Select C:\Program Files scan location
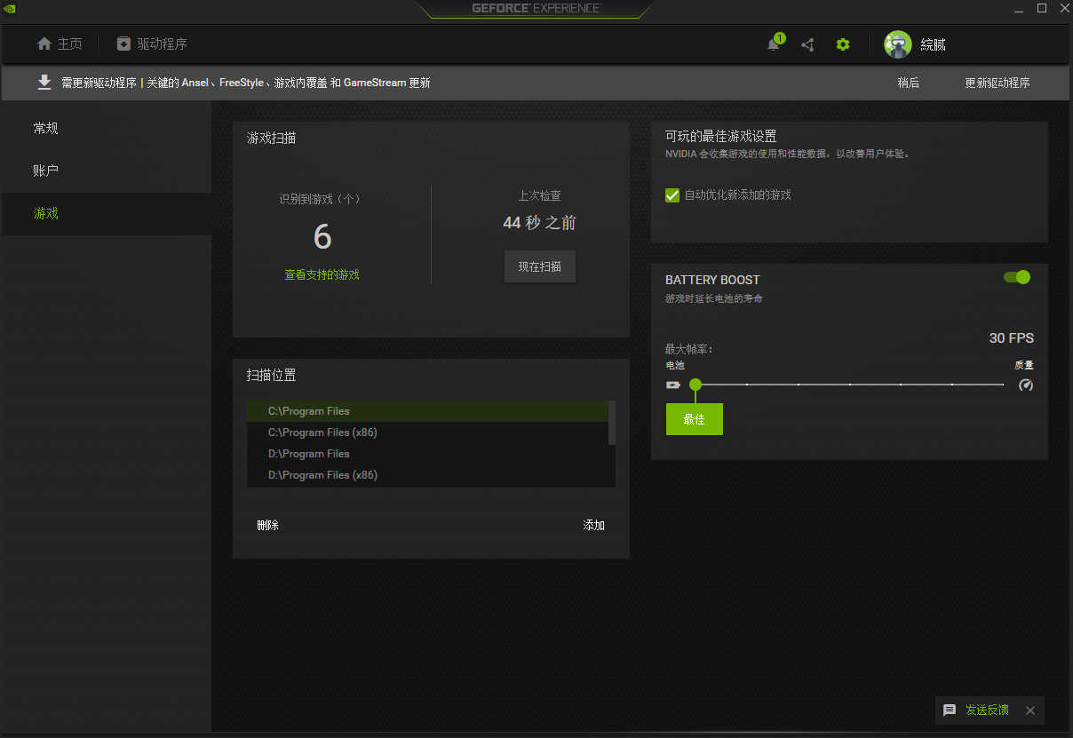 point(427,411)
